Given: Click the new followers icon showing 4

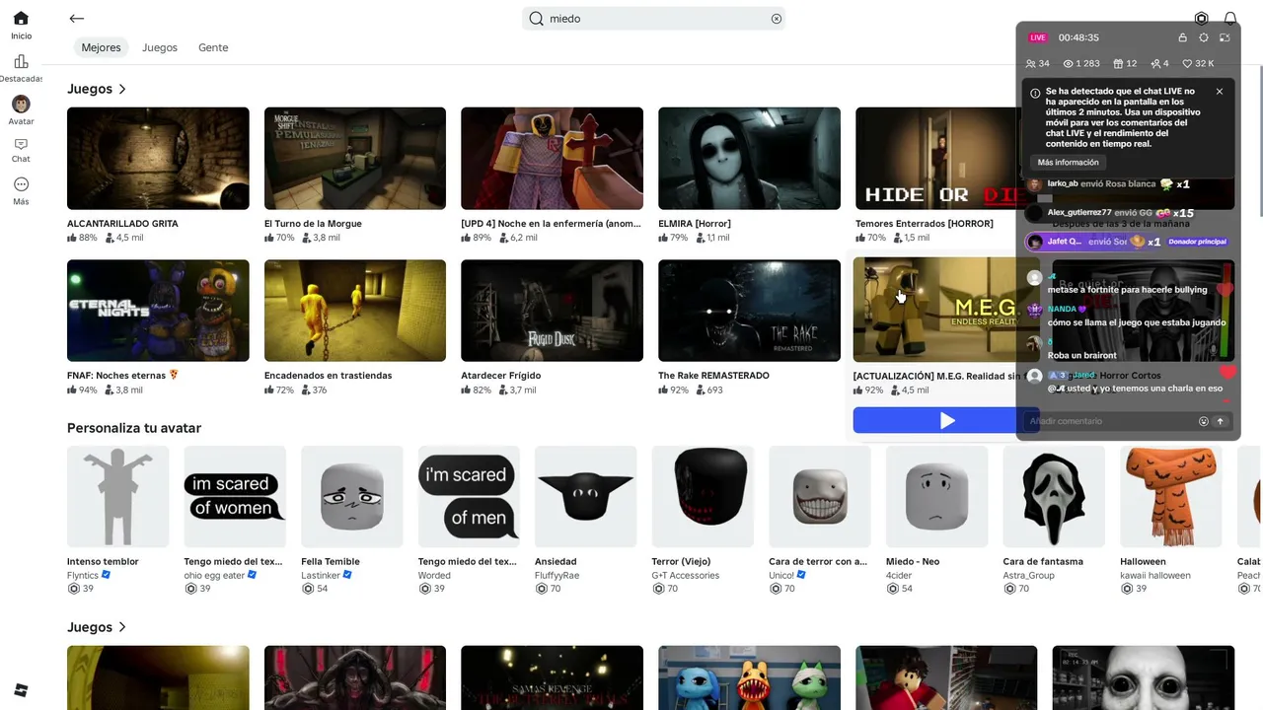Looking at the screenshot, I should (1155, 63).
